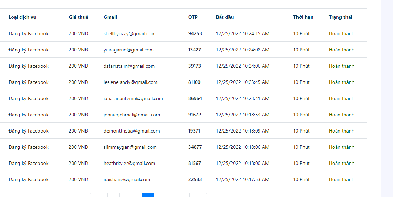The image size is (393, 197).
Task: Click start time 12/25/2022 10:23:41 AM
Action: [242, 99]
